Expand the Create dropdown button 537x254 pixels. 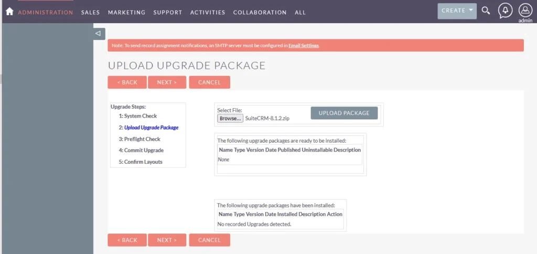pyautogui.click(x=457, y=11)
